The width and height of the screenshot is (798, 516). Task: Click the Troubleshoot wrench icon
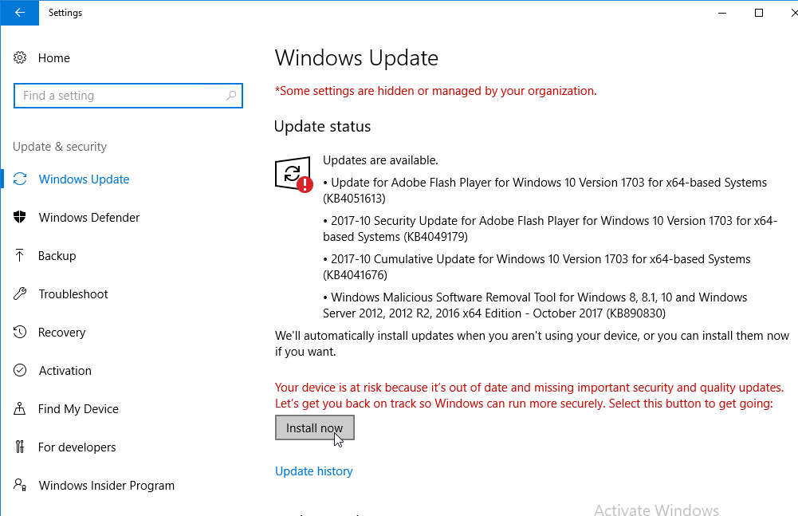coord(21,294)
